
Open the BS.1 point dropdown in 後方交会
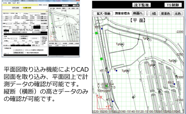(8, 17)
